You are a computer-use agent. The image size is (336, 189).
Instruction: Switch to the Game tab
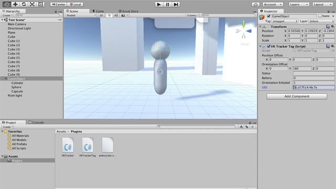pyautogui.click(x=98, y=11)
